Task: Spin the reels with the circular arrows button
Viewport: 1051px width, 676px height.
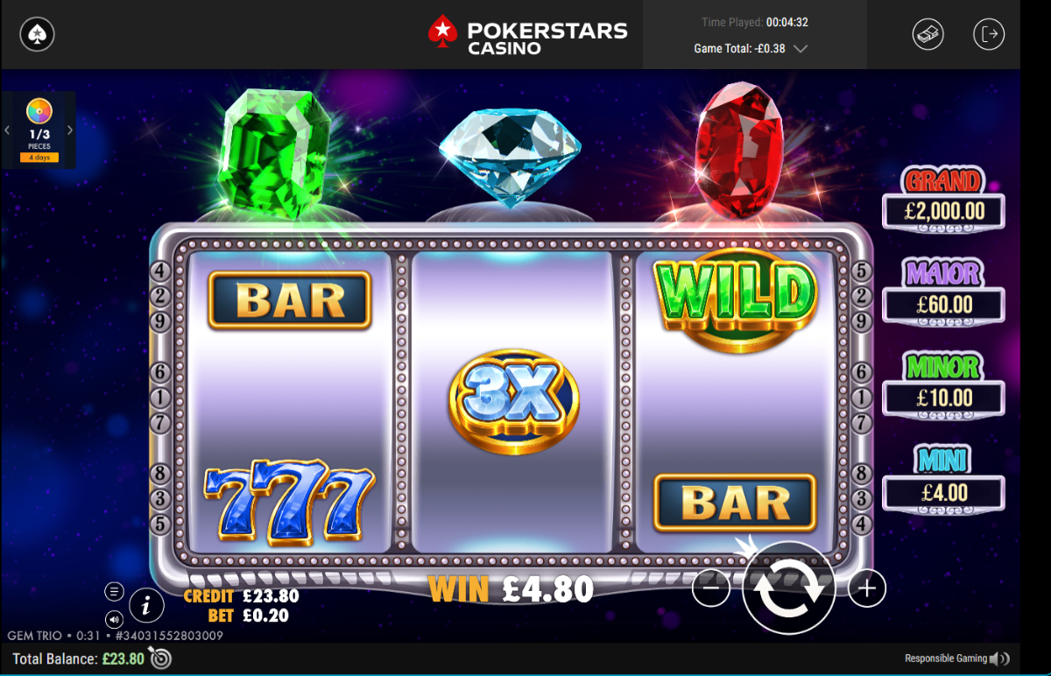Action: (x=788, y=588)
